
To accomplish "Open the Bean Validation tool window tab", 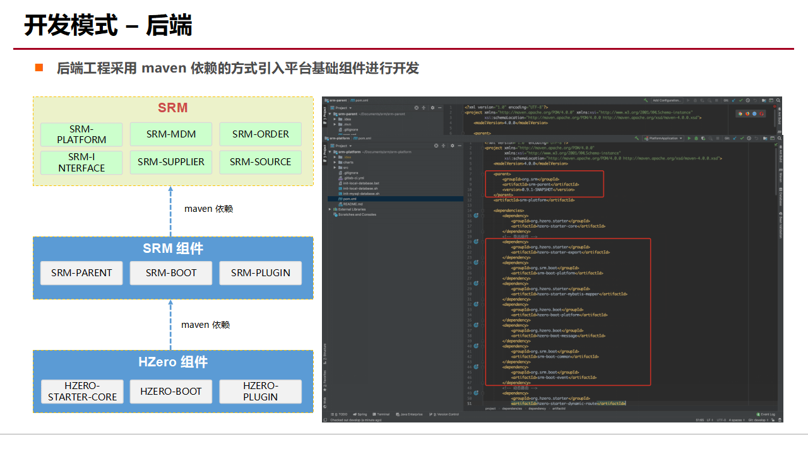I will click(x=780, y=226).
